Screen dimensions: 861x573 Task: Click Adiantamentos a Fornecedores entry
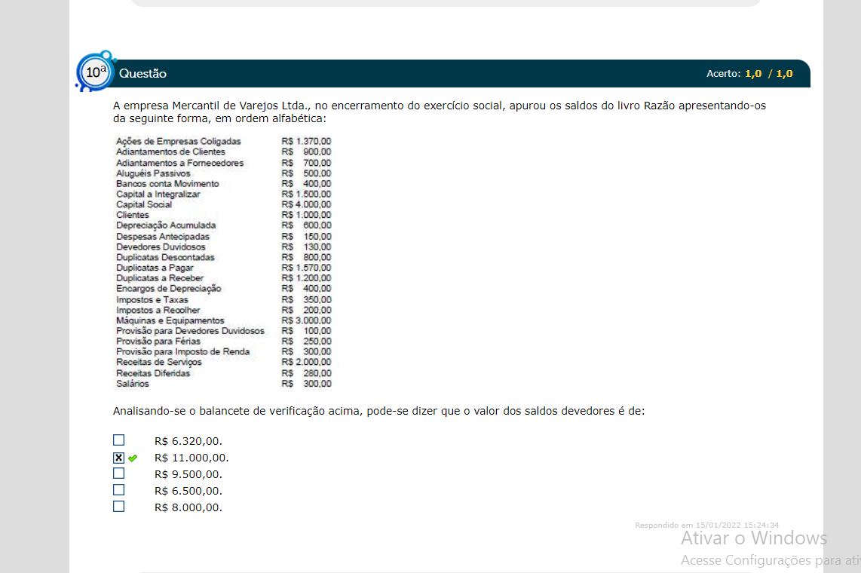pyautogui.click(x=223, y=162)
